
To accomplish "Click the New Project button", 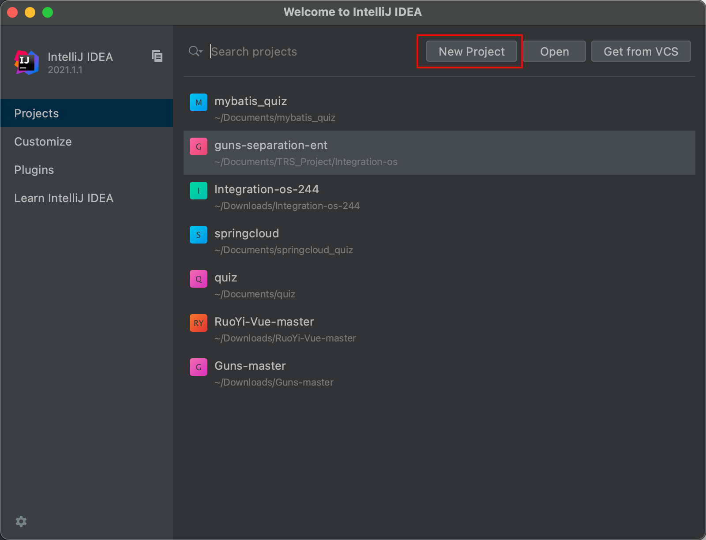I will click(471, 51).
